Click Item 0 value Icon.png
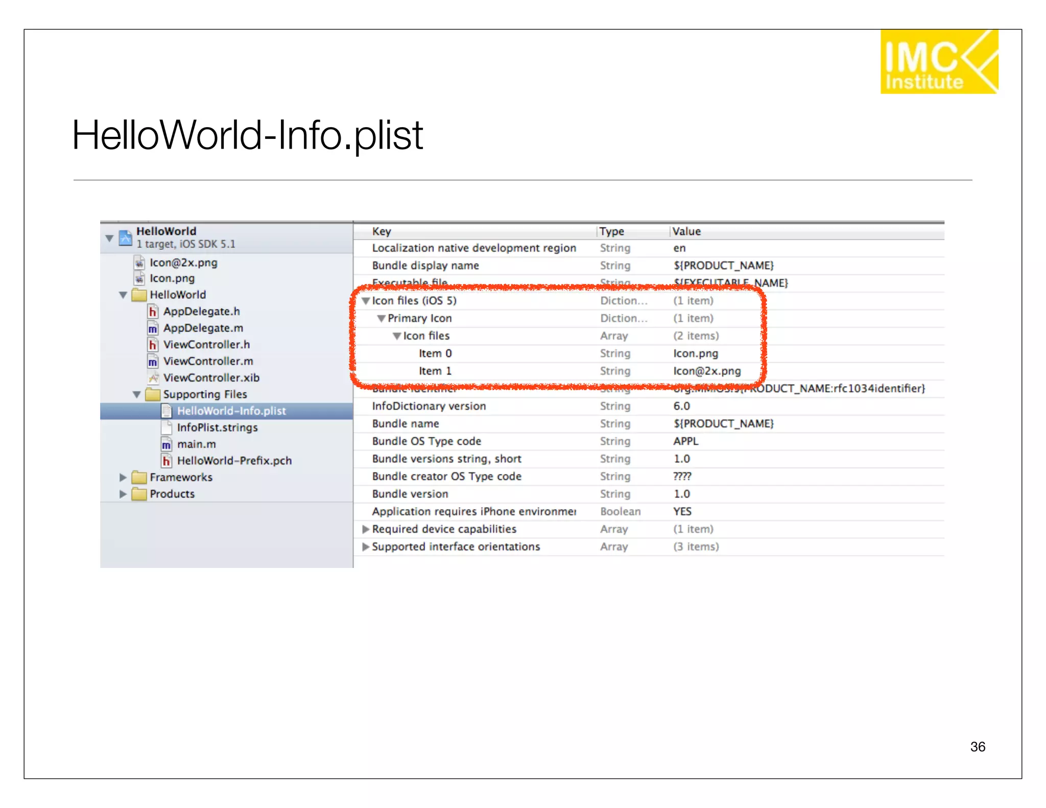This screenshot has height=808, width=1046. coord(696,353)
